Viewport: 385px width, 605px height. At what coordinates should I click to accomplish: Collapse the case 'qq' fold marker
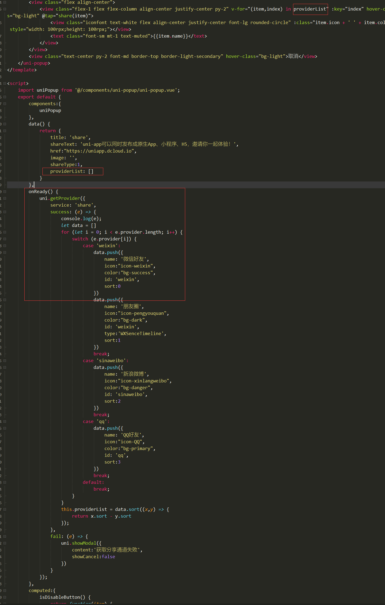(x=5, y=422)
